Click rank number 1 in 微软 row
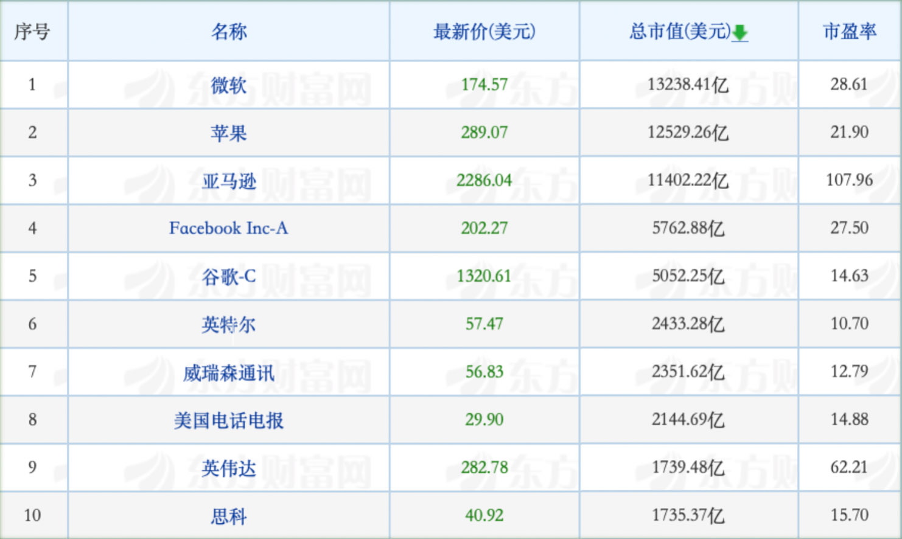The image size is (902, 539). click(x=32, y=85)
